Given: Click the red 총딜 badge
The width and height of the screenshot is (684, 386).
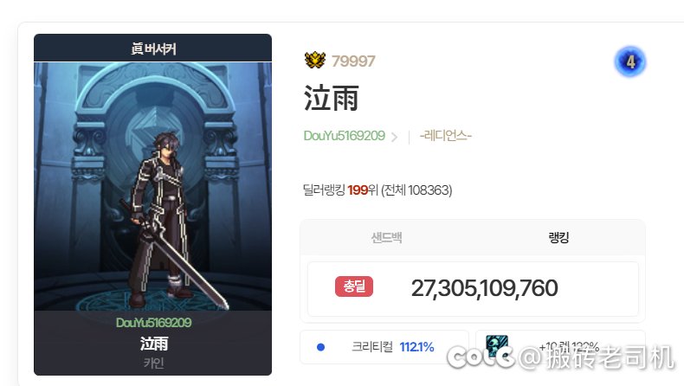Looking at the screenshot, I should tap(354, 286).
